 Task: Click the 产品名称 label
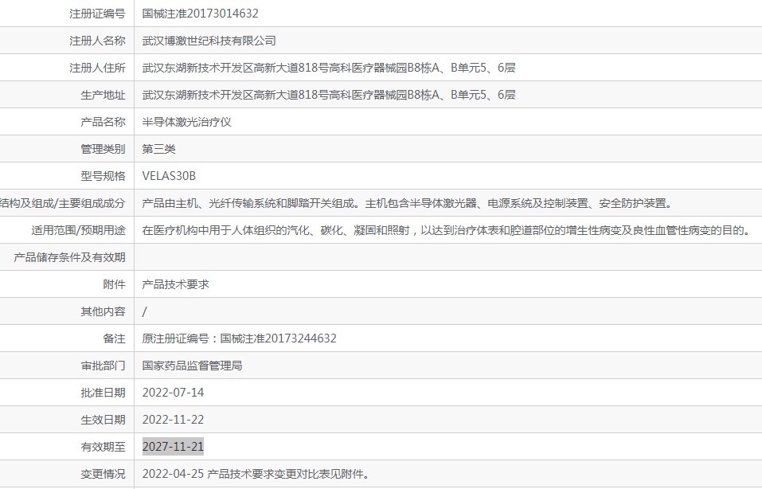point(103,122)
